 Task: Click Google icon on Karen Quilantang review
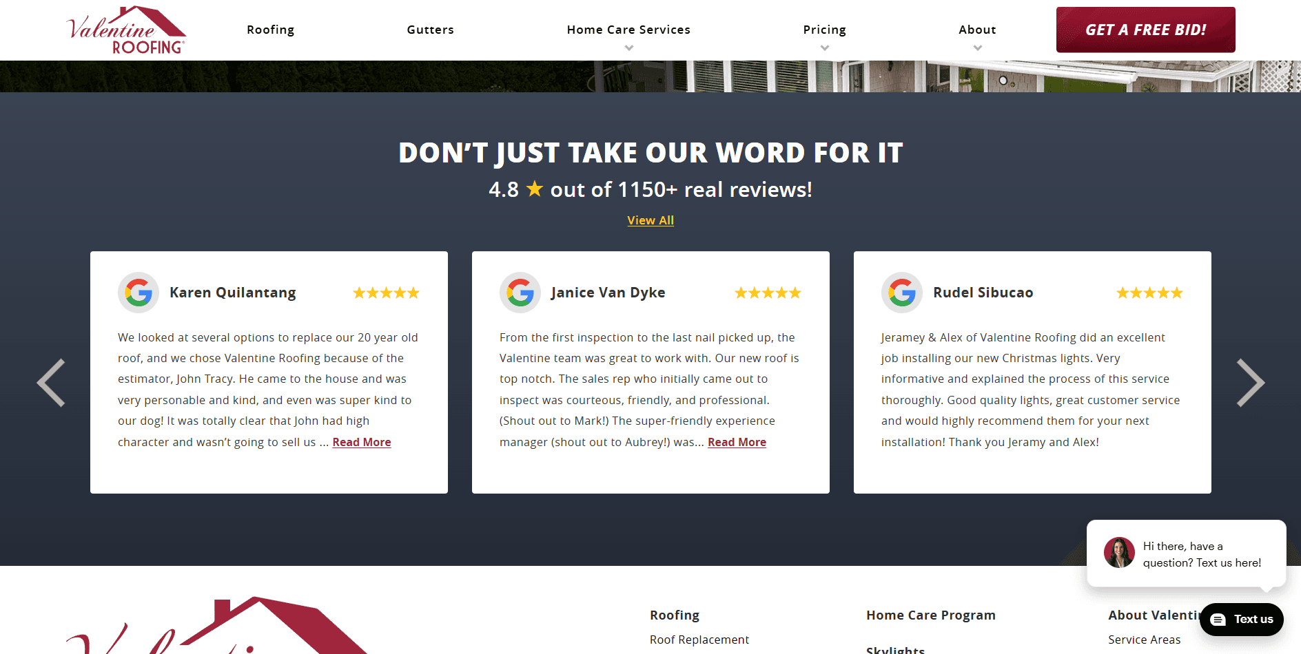pyautogui.click(x=139, y=293)
